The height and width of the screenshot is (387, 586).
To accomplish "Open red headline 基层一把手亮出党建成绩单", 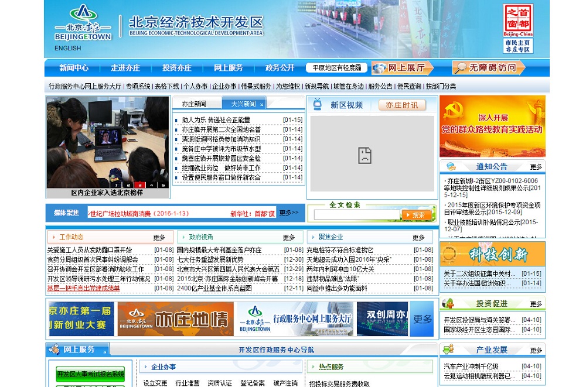I will [x=83, y=289].
